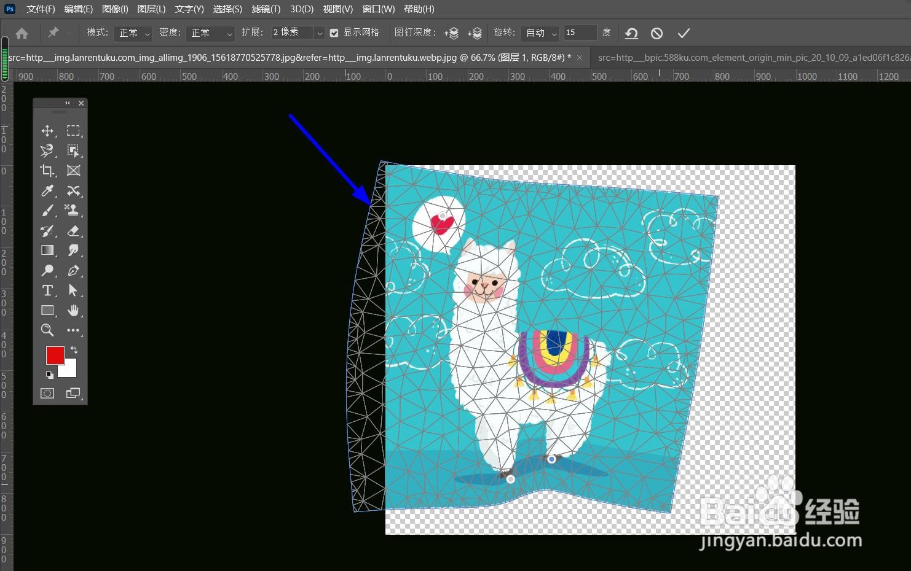Select the Pen tool
Image resolution: width=911 pixels, height=571 pixels.
point(73,271)
